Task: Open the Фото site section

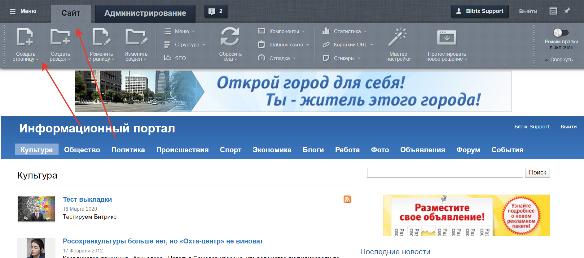Action: 380,150
